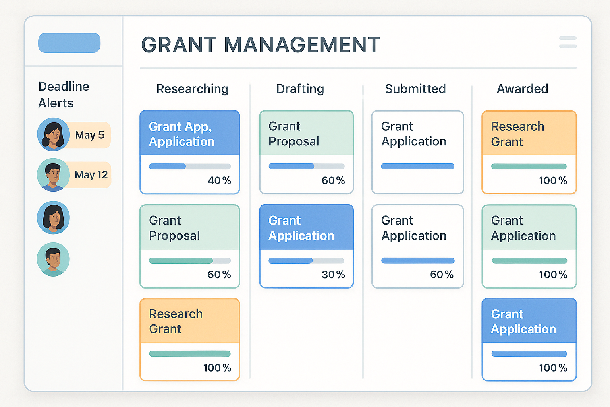Image resolution: width=610 pixels, height=407 pixels.
Task: Open the May 5 deadline alert
Action: point(90,135)
